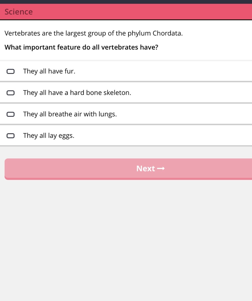Click the empty gray area below Next

click(126, 238)
